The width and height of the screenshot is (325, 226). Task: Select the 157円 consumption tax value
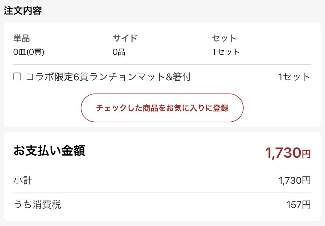coord(297,205)
